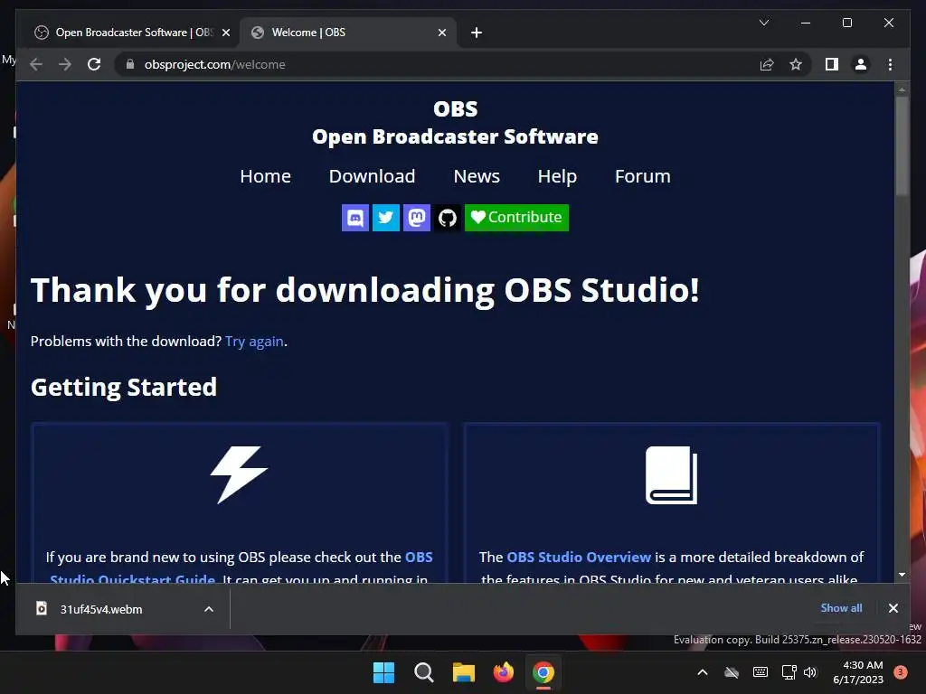Image resolution: width=926 pixels, height=694 pixels.
Task: Click the browser forward arrow
Action: 65,64
